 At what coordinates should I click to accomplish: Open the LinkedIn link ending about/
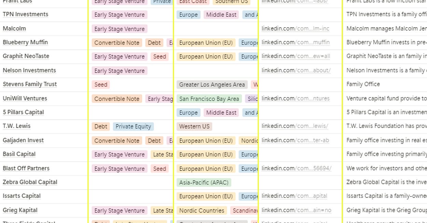coord(296,70)
